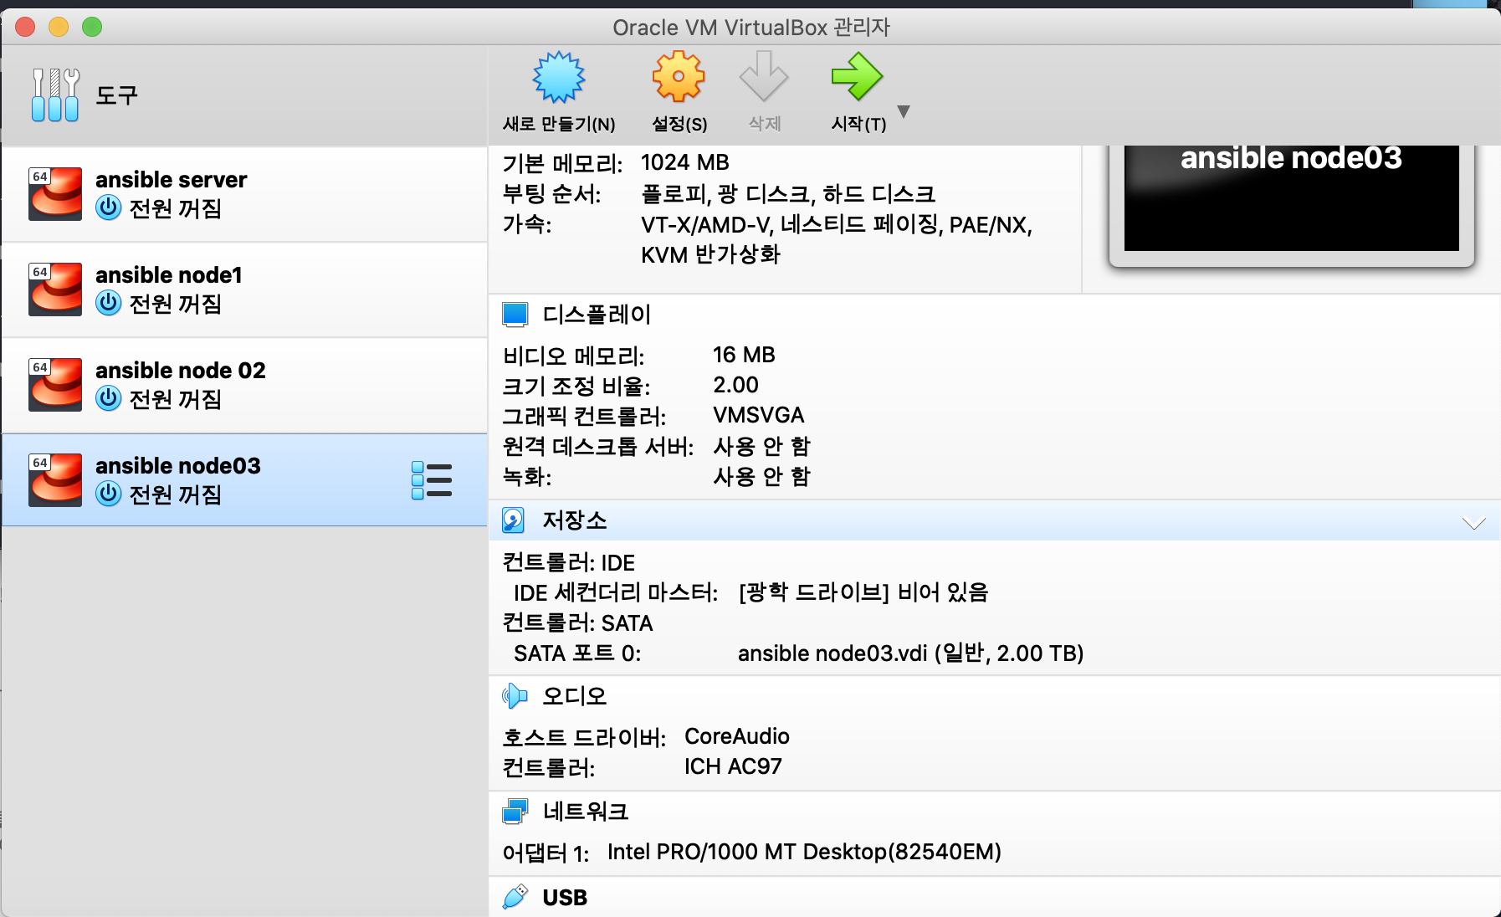The width and height of the screenshot is (1501, 917).
Task: Click the 삭제 discard arrow icon
Action: [x=764, y=77]
